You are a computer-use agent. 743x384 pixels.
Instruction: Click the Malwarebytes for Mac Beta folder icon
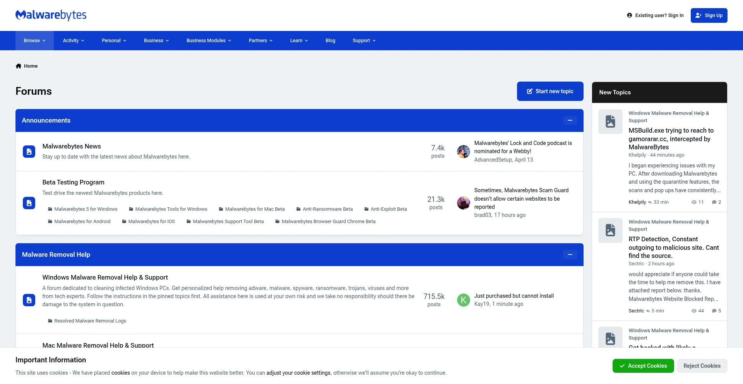tap(221, 209)
